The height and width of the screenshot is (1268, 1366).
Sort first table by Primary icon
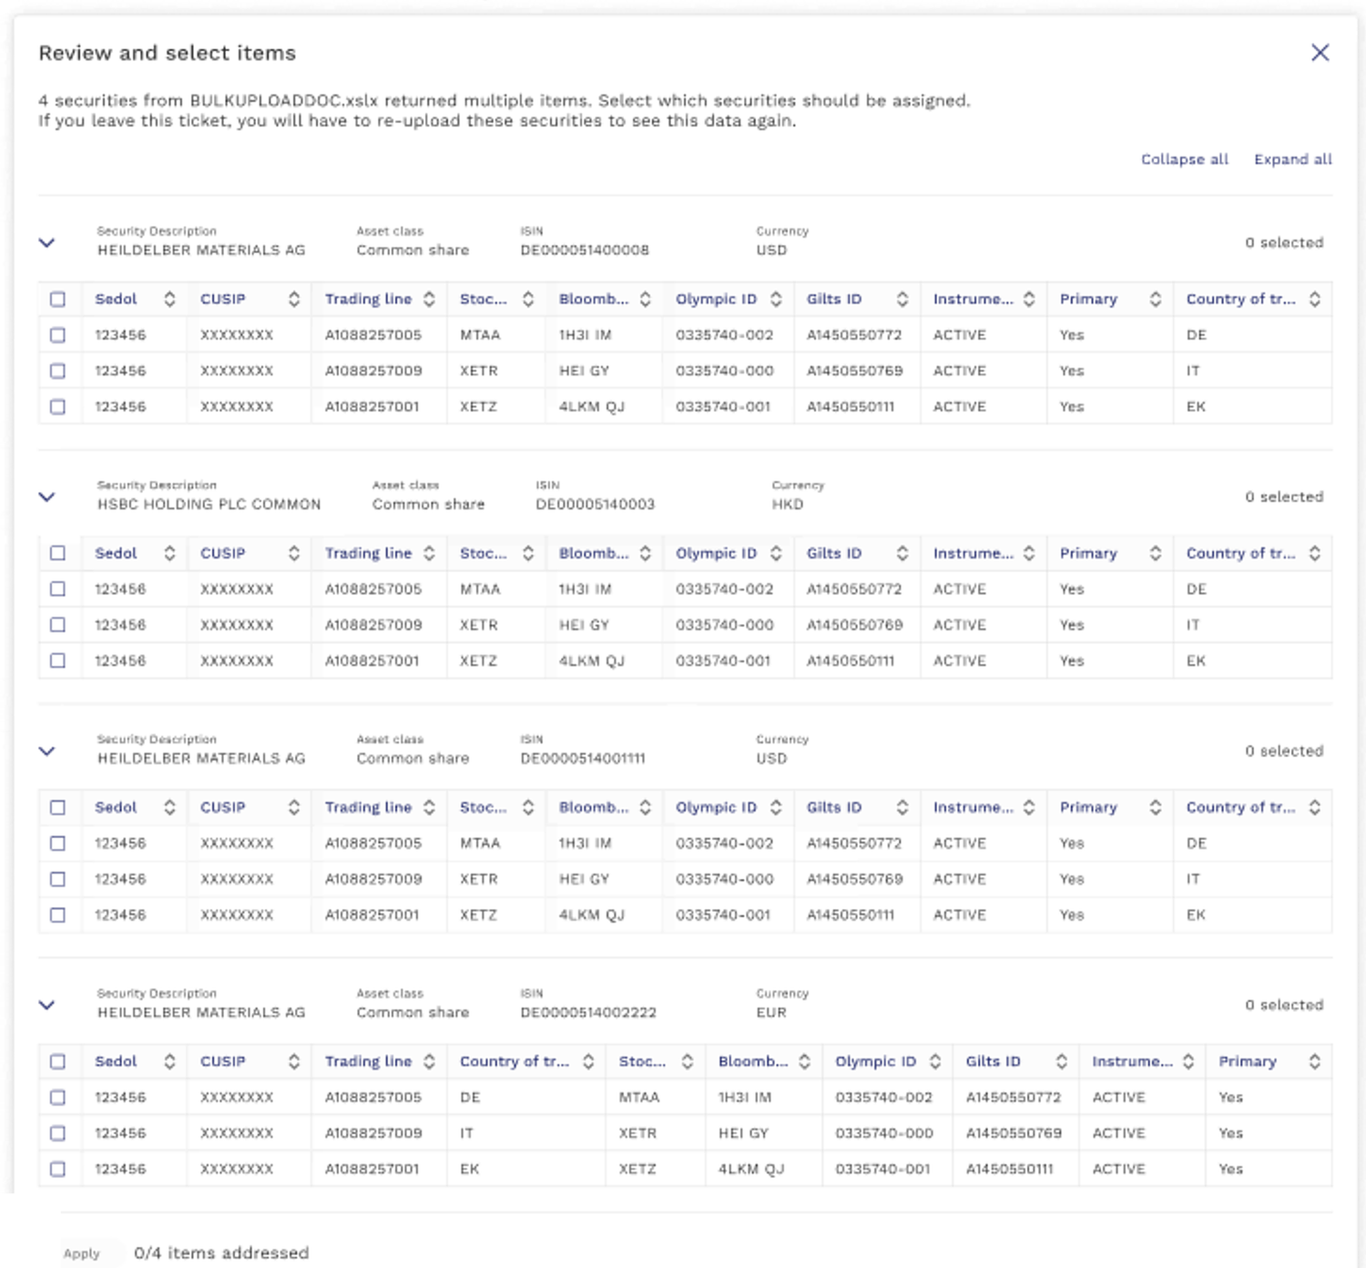click(x=1156, y=299)
